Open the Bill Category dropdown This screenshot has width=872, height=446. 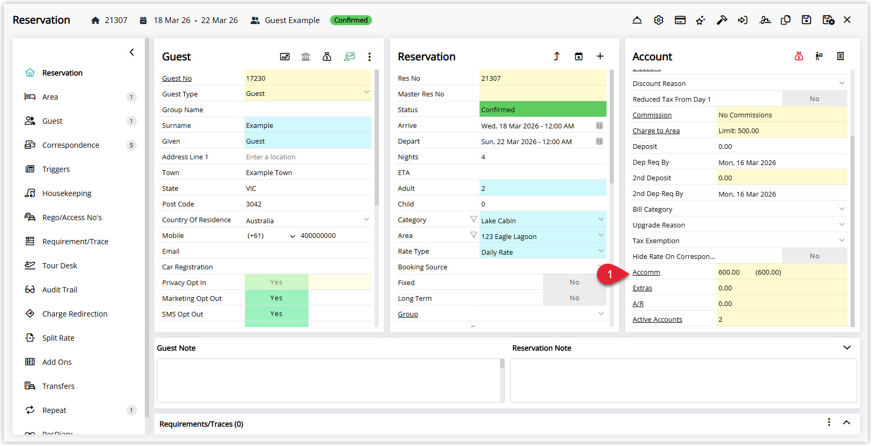click(842, 209)
